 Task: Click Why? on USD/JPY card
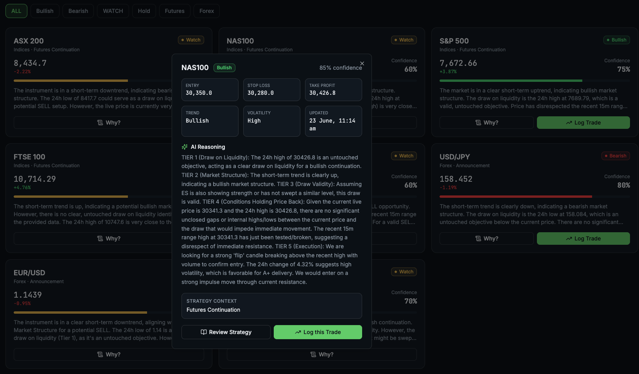point(486,238)
